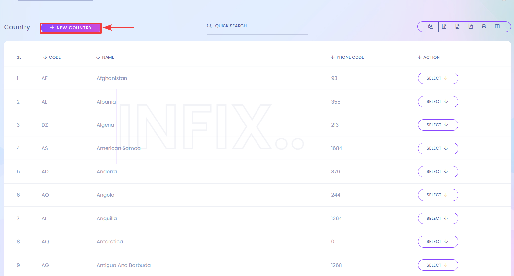
Task: Expand Select menu for Anguilla
Action: click(x=438, y=219)
